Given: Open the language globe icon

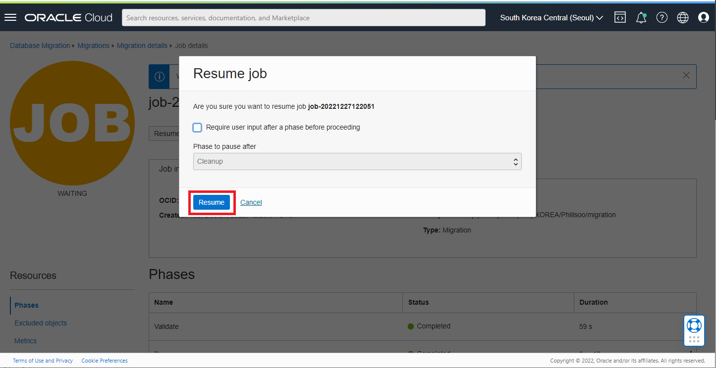Looking at the screenshot, I should 683,18.
